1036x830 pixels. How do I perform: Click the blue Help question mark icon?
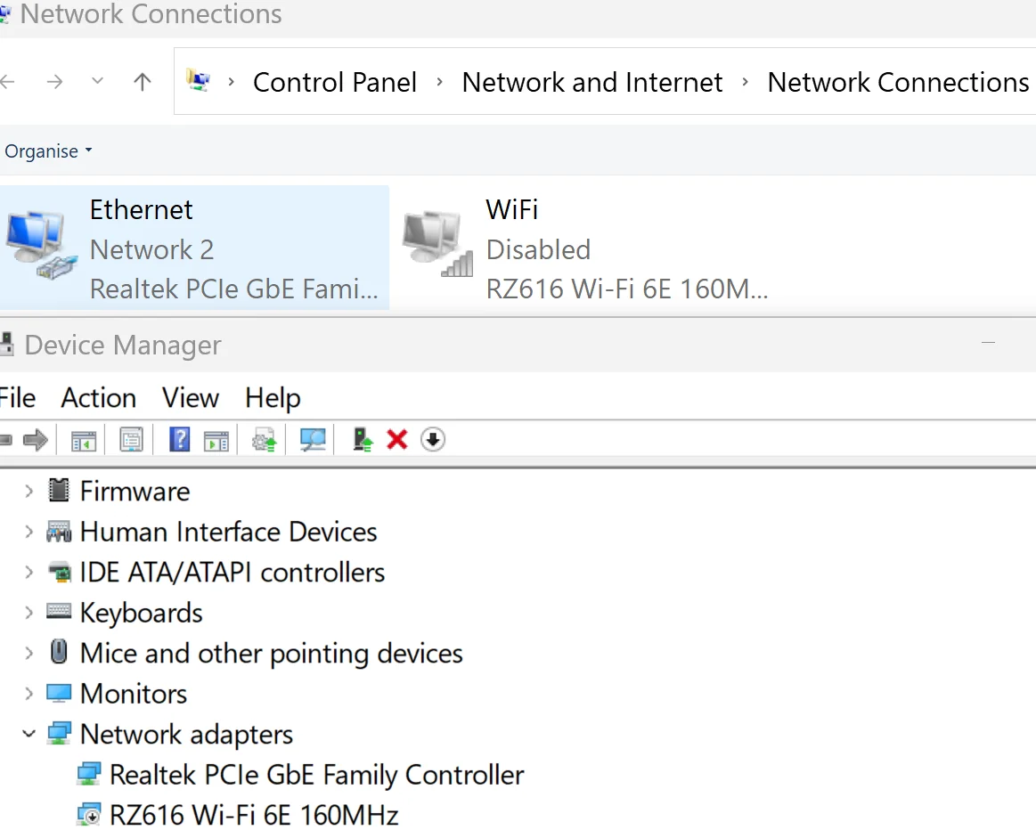tap(180, 440)
